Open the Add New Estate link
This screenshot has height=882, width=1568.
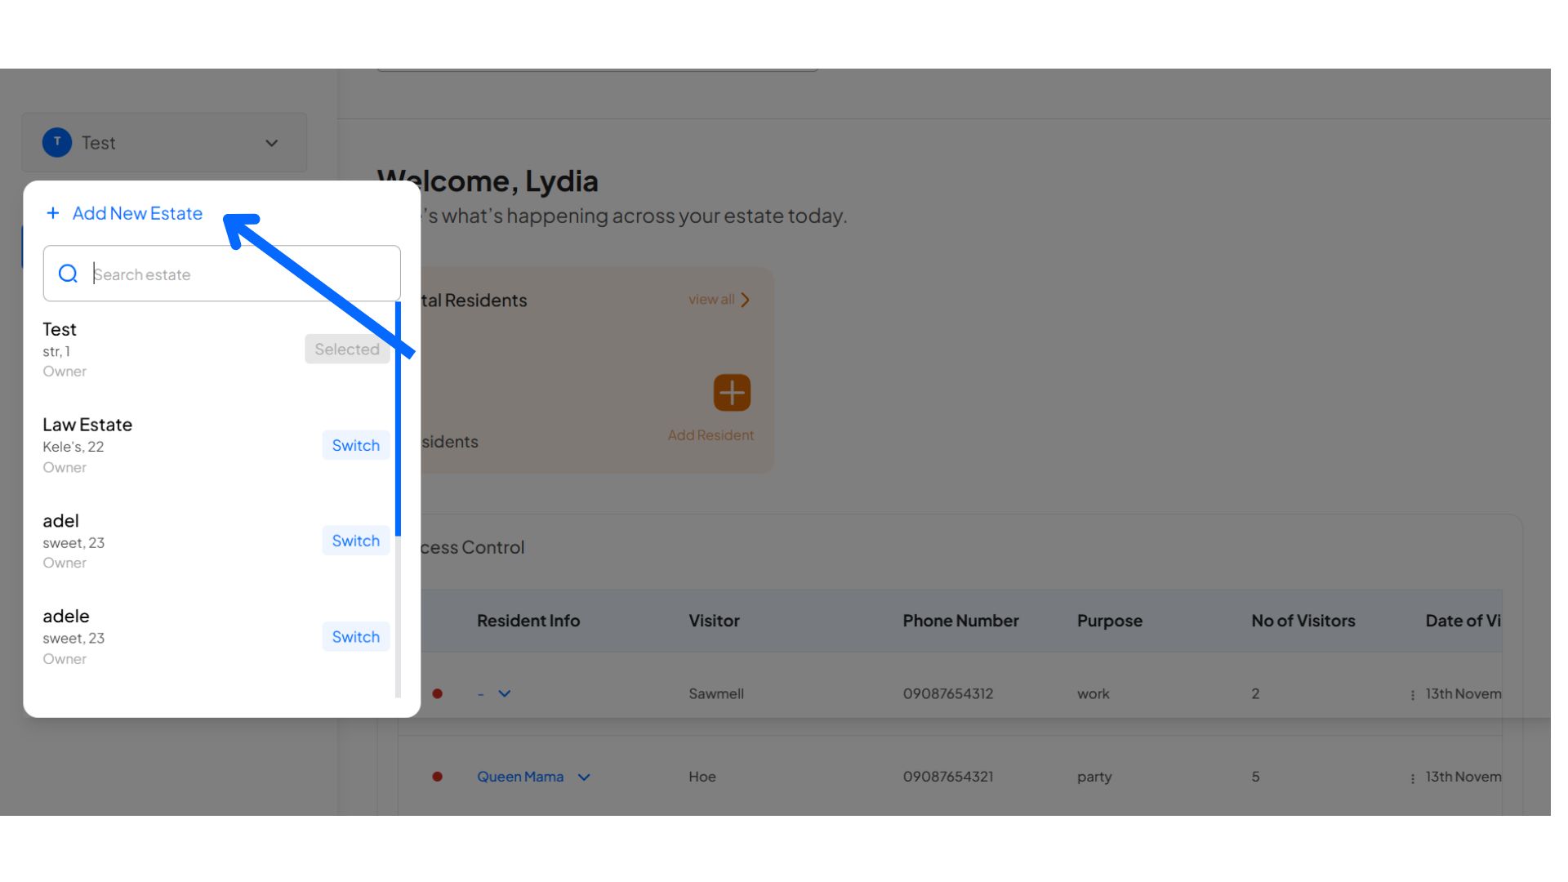coord(136,213)
